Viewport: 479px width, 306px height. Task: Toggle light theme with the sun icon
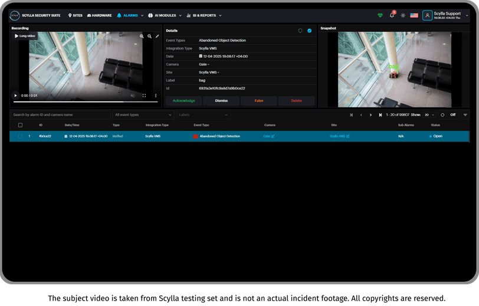click(403, 15)
